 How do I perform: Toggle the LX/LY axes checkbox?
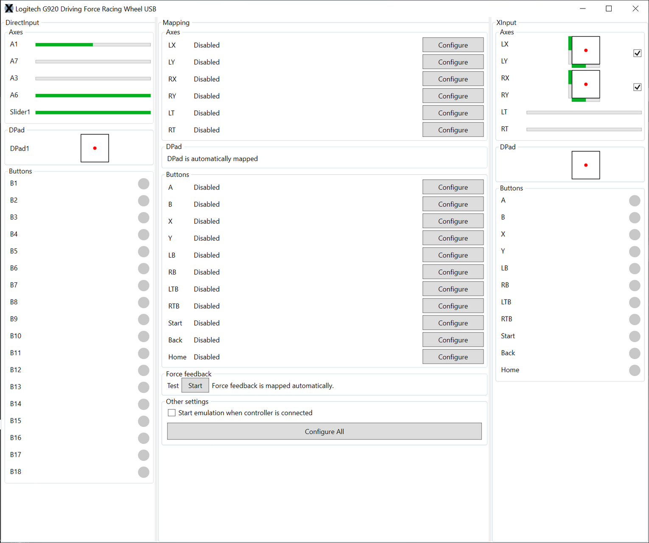coord(637,53)
